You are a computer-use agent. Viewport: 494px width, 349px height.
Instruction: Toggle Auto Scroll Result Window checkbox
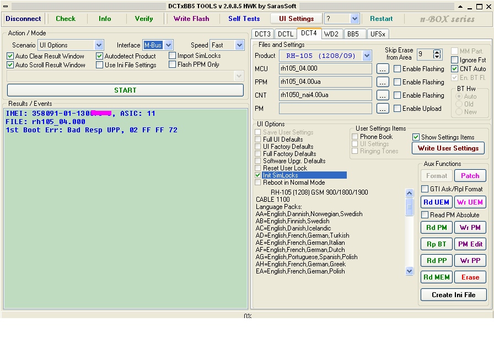click(x=10, y=65)
